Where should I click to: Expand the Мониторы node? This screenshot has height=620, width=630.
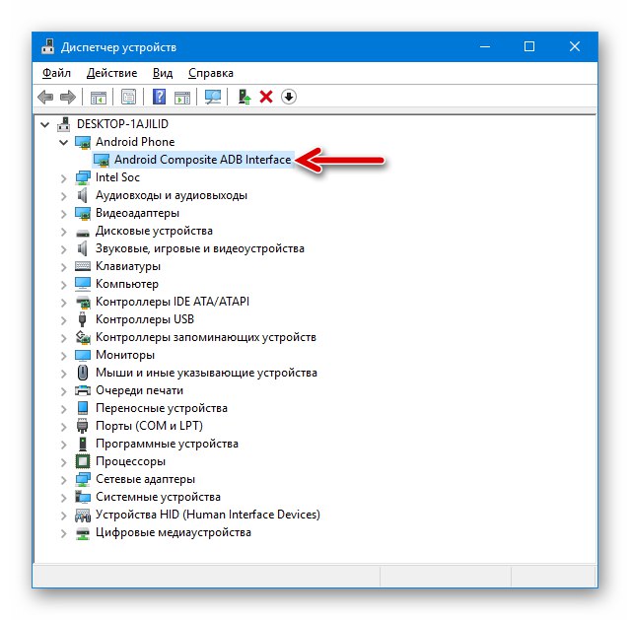click(x=63, y=356)
